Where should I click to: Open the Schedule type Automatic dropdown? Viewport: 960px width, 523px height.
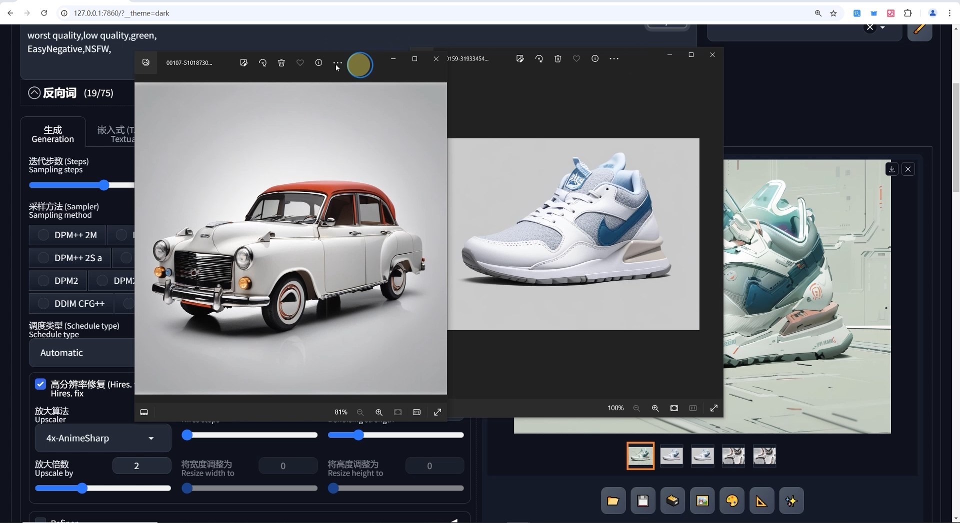coord(82,353)
